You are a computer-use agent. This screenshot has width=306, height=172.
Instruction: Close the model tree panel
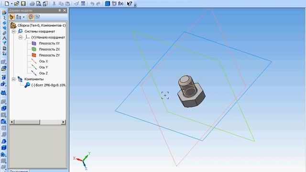point(65,11)
